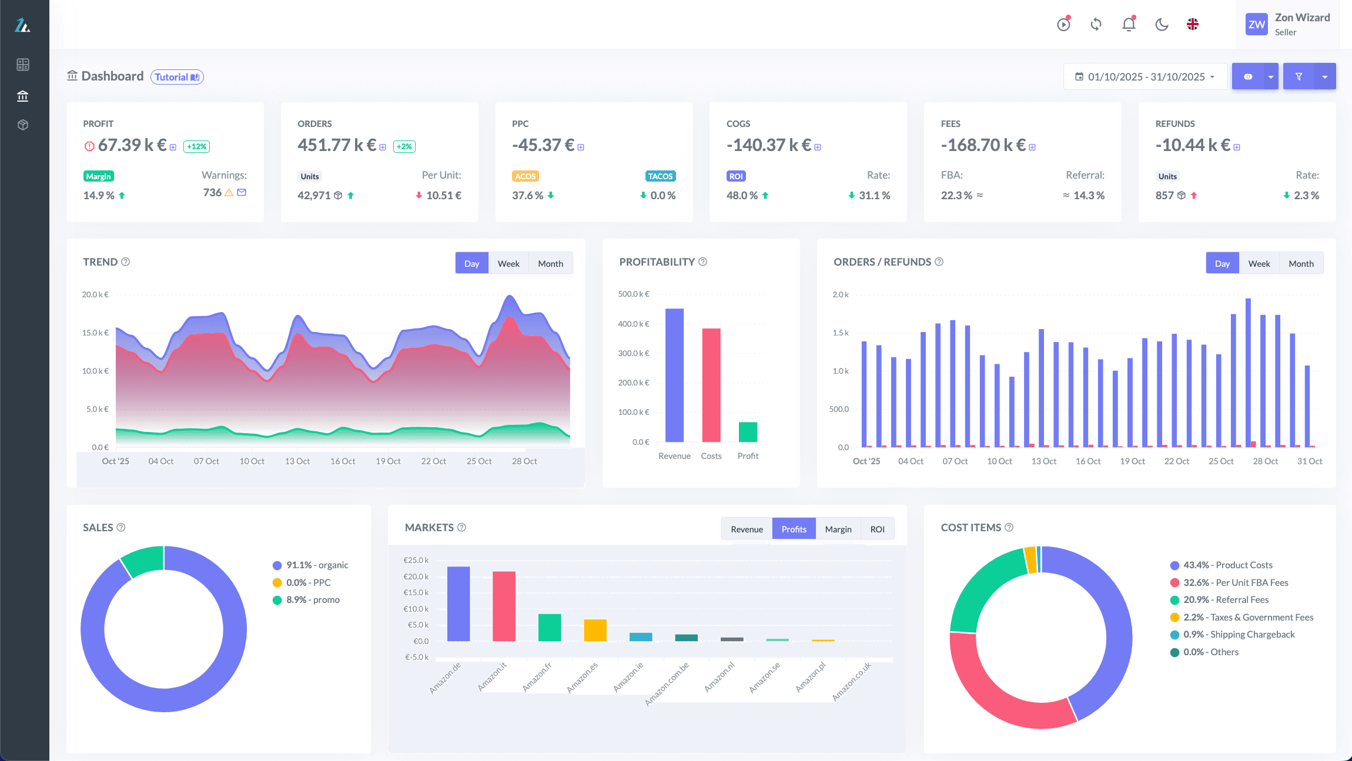The image size is (1352, 761).
Task: Toggle the Referral Fees legend entry
Action: pos(1219,599)
